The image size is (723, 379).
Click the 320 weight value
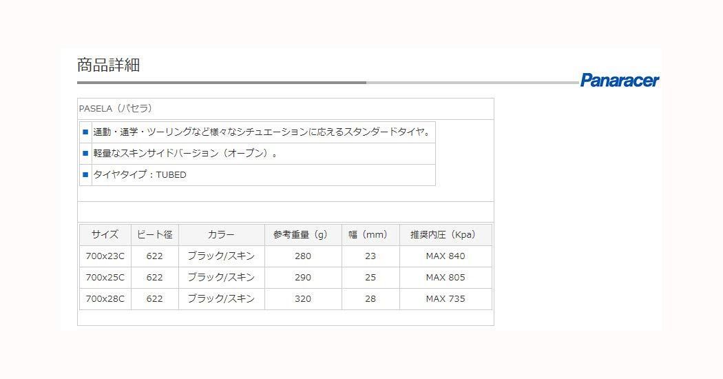point(303,298)
